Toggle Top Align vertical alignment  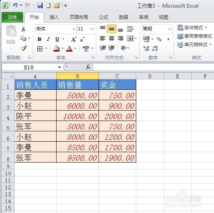coord(103,29)
